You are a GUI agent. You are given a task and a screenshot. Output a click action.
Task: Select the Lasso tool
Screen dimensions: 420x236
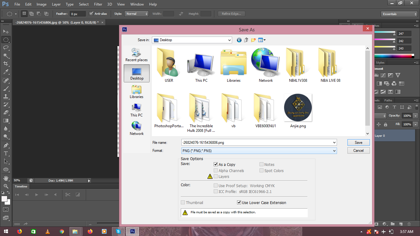tap(6, 48)
